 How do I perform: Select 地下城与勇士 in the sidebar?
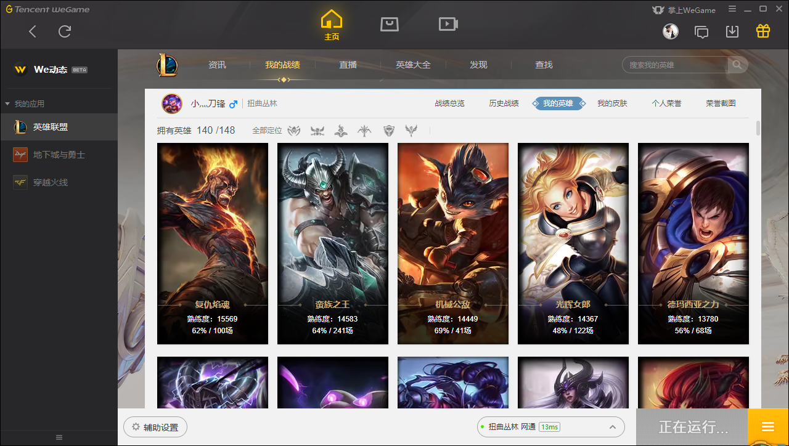click(x=59, y=155)
